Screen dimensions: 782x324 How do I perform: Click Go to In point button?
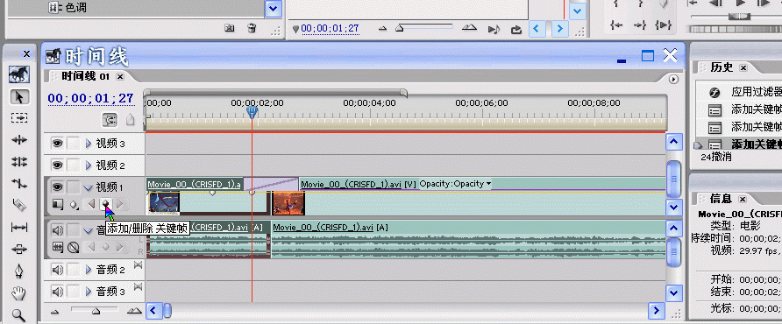pyautogui.click(x=616, y=25)
